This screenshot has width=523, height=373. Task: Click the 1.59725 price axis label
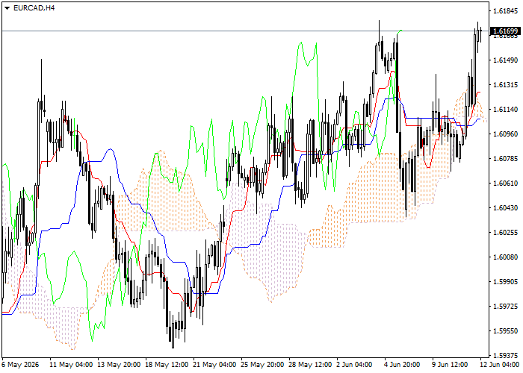pyautogui.click(x=506, y=306)
